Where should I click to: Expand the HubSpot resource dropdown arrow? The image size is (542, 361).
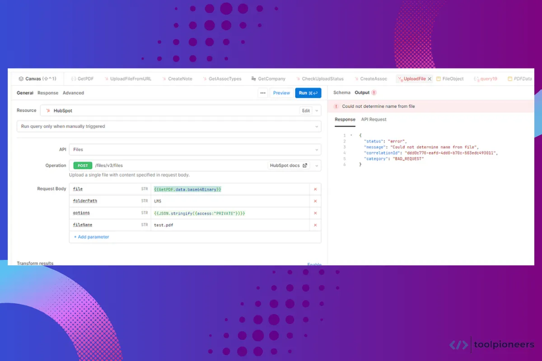[x=317, y=111]
